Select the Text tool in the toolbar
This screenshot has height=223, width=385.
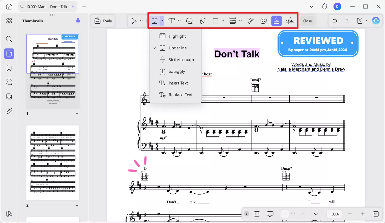[172, 21]
